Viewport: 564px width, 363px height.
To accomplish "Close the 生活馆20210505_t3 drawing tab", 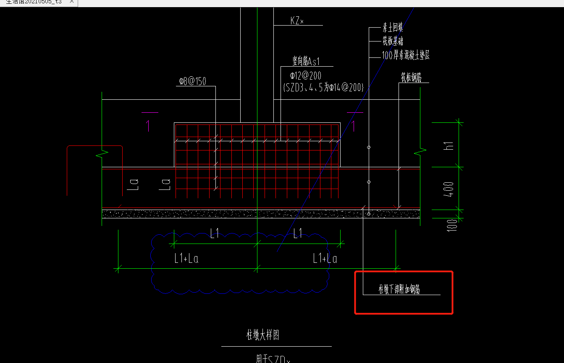I will coord(71,2).
